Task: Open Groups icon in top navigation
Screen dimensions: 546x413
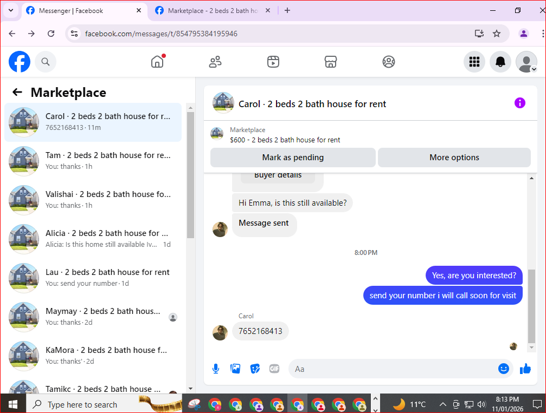Action: (389, 62)
